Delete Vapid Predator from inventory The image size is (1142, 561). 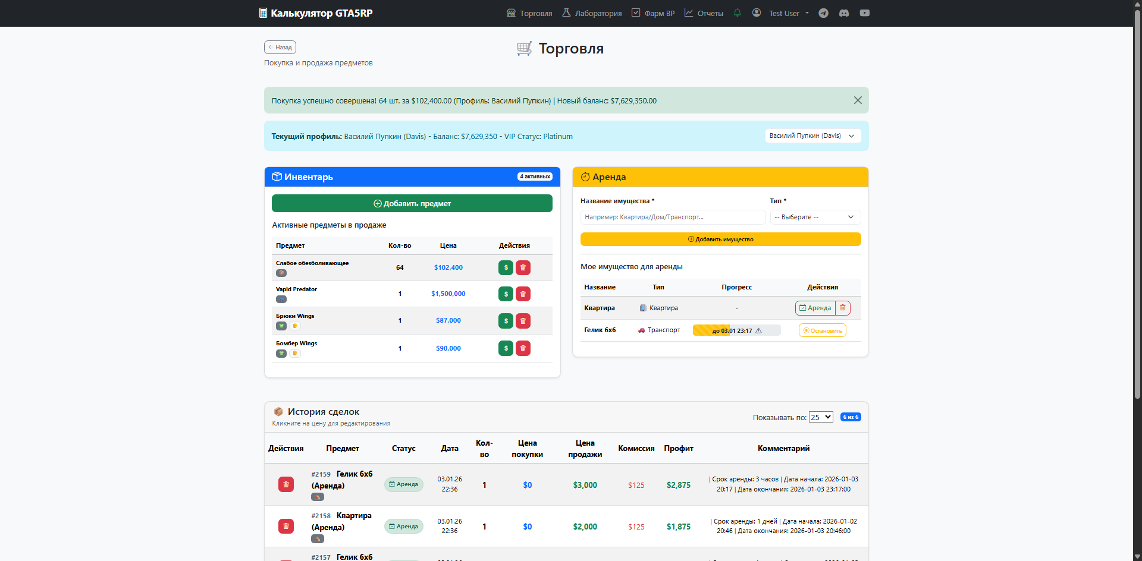tap(523, 294)
